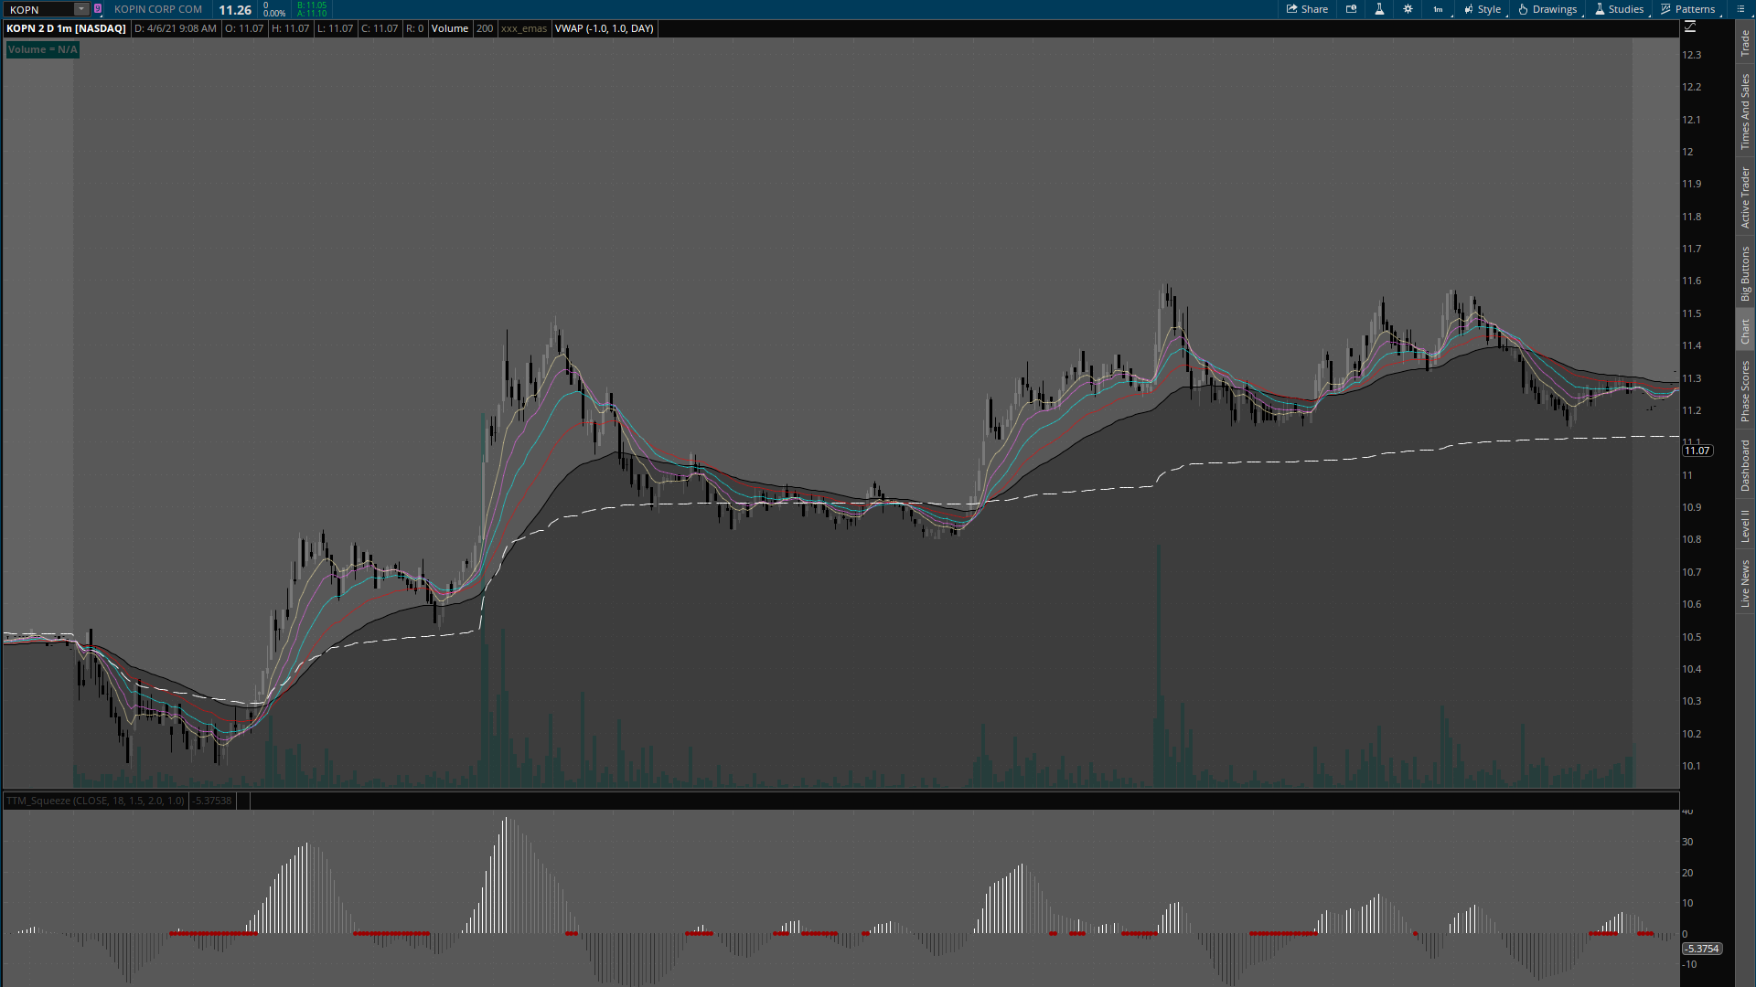Click the list menu icon at top right
This screenshot has width=1756, height=987.
[1740, 9]
